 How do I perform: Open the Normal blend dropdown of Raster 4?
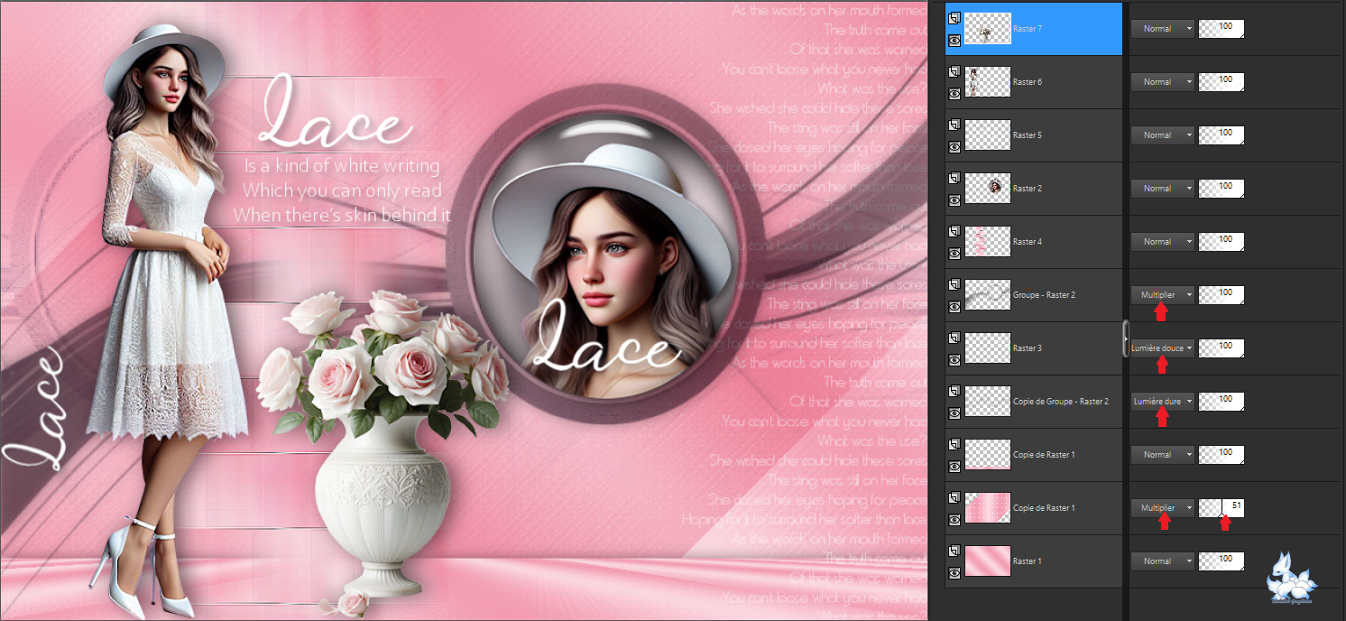pos(1163,242)
